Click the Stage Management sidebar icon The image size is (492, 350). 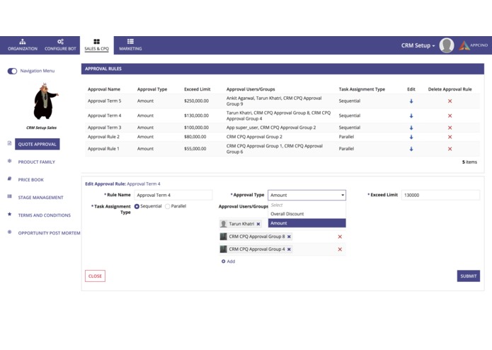click(x=9, y=196)
